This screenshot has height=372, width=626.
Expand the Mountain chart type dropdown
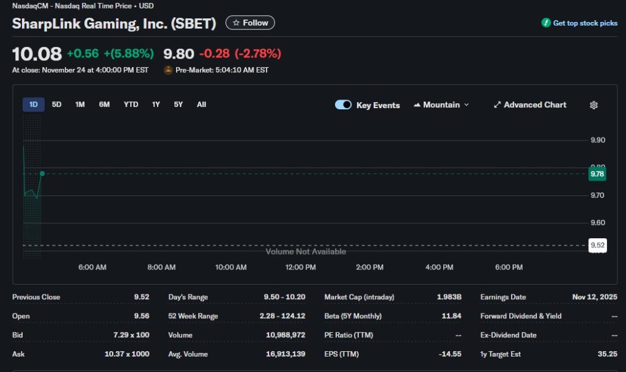[x=466, y=105]
